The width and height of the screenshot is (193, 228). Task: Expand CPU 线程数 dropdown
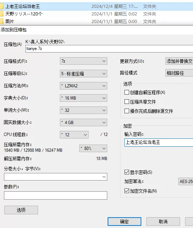(x=74, y=134)
